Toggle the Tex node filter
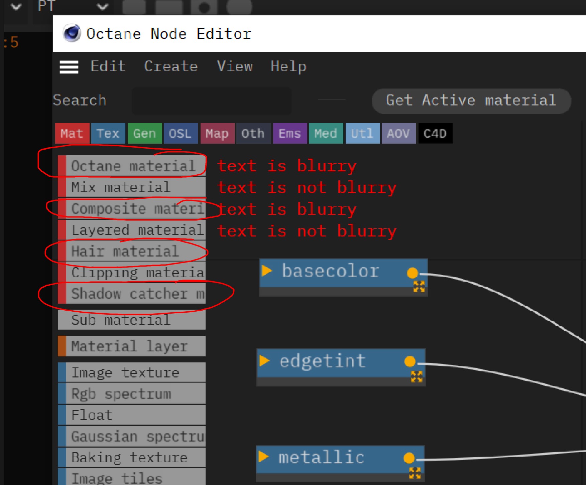This screenshot has height=485, width=586. click(108, 134)
